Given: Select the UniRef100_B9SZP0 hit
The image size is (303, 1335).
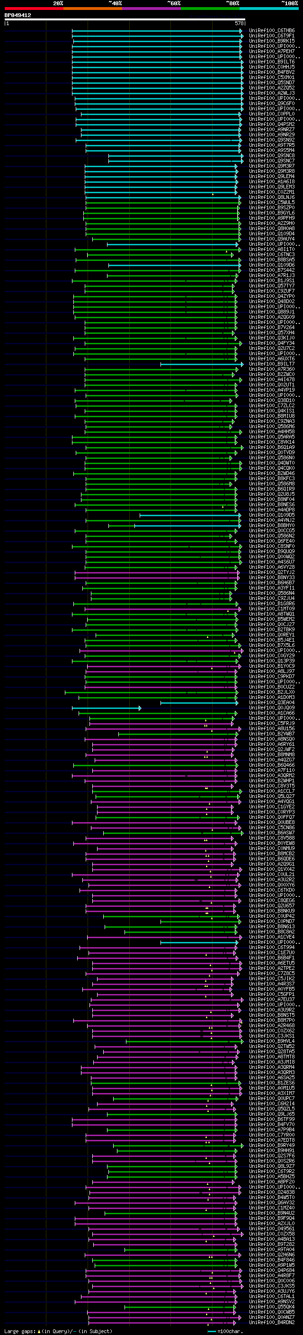Looking at the screenshot, I should [272, 208].
